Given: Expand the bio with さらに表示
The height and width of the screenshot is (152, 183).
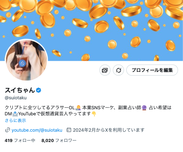Looking at the screenshot, I should point(15,121).
